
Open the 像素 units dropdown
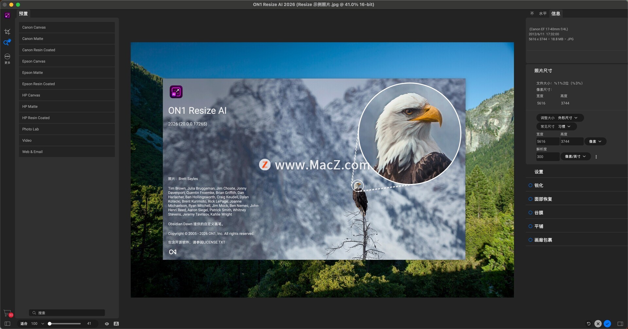click(595, 141)
